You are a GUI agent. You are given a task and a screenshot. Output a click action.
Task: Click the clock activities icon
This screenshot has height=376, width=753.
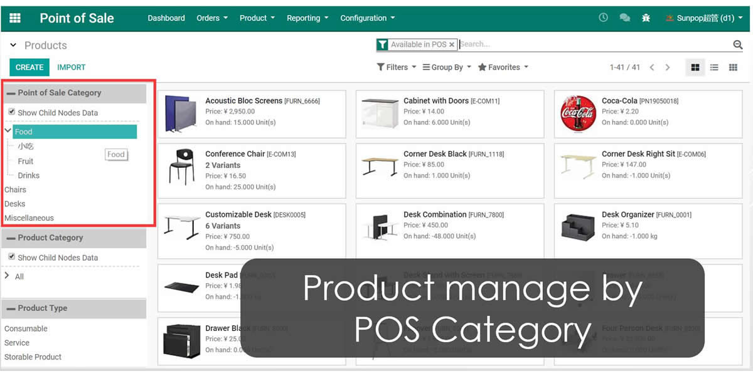(603, 18)
